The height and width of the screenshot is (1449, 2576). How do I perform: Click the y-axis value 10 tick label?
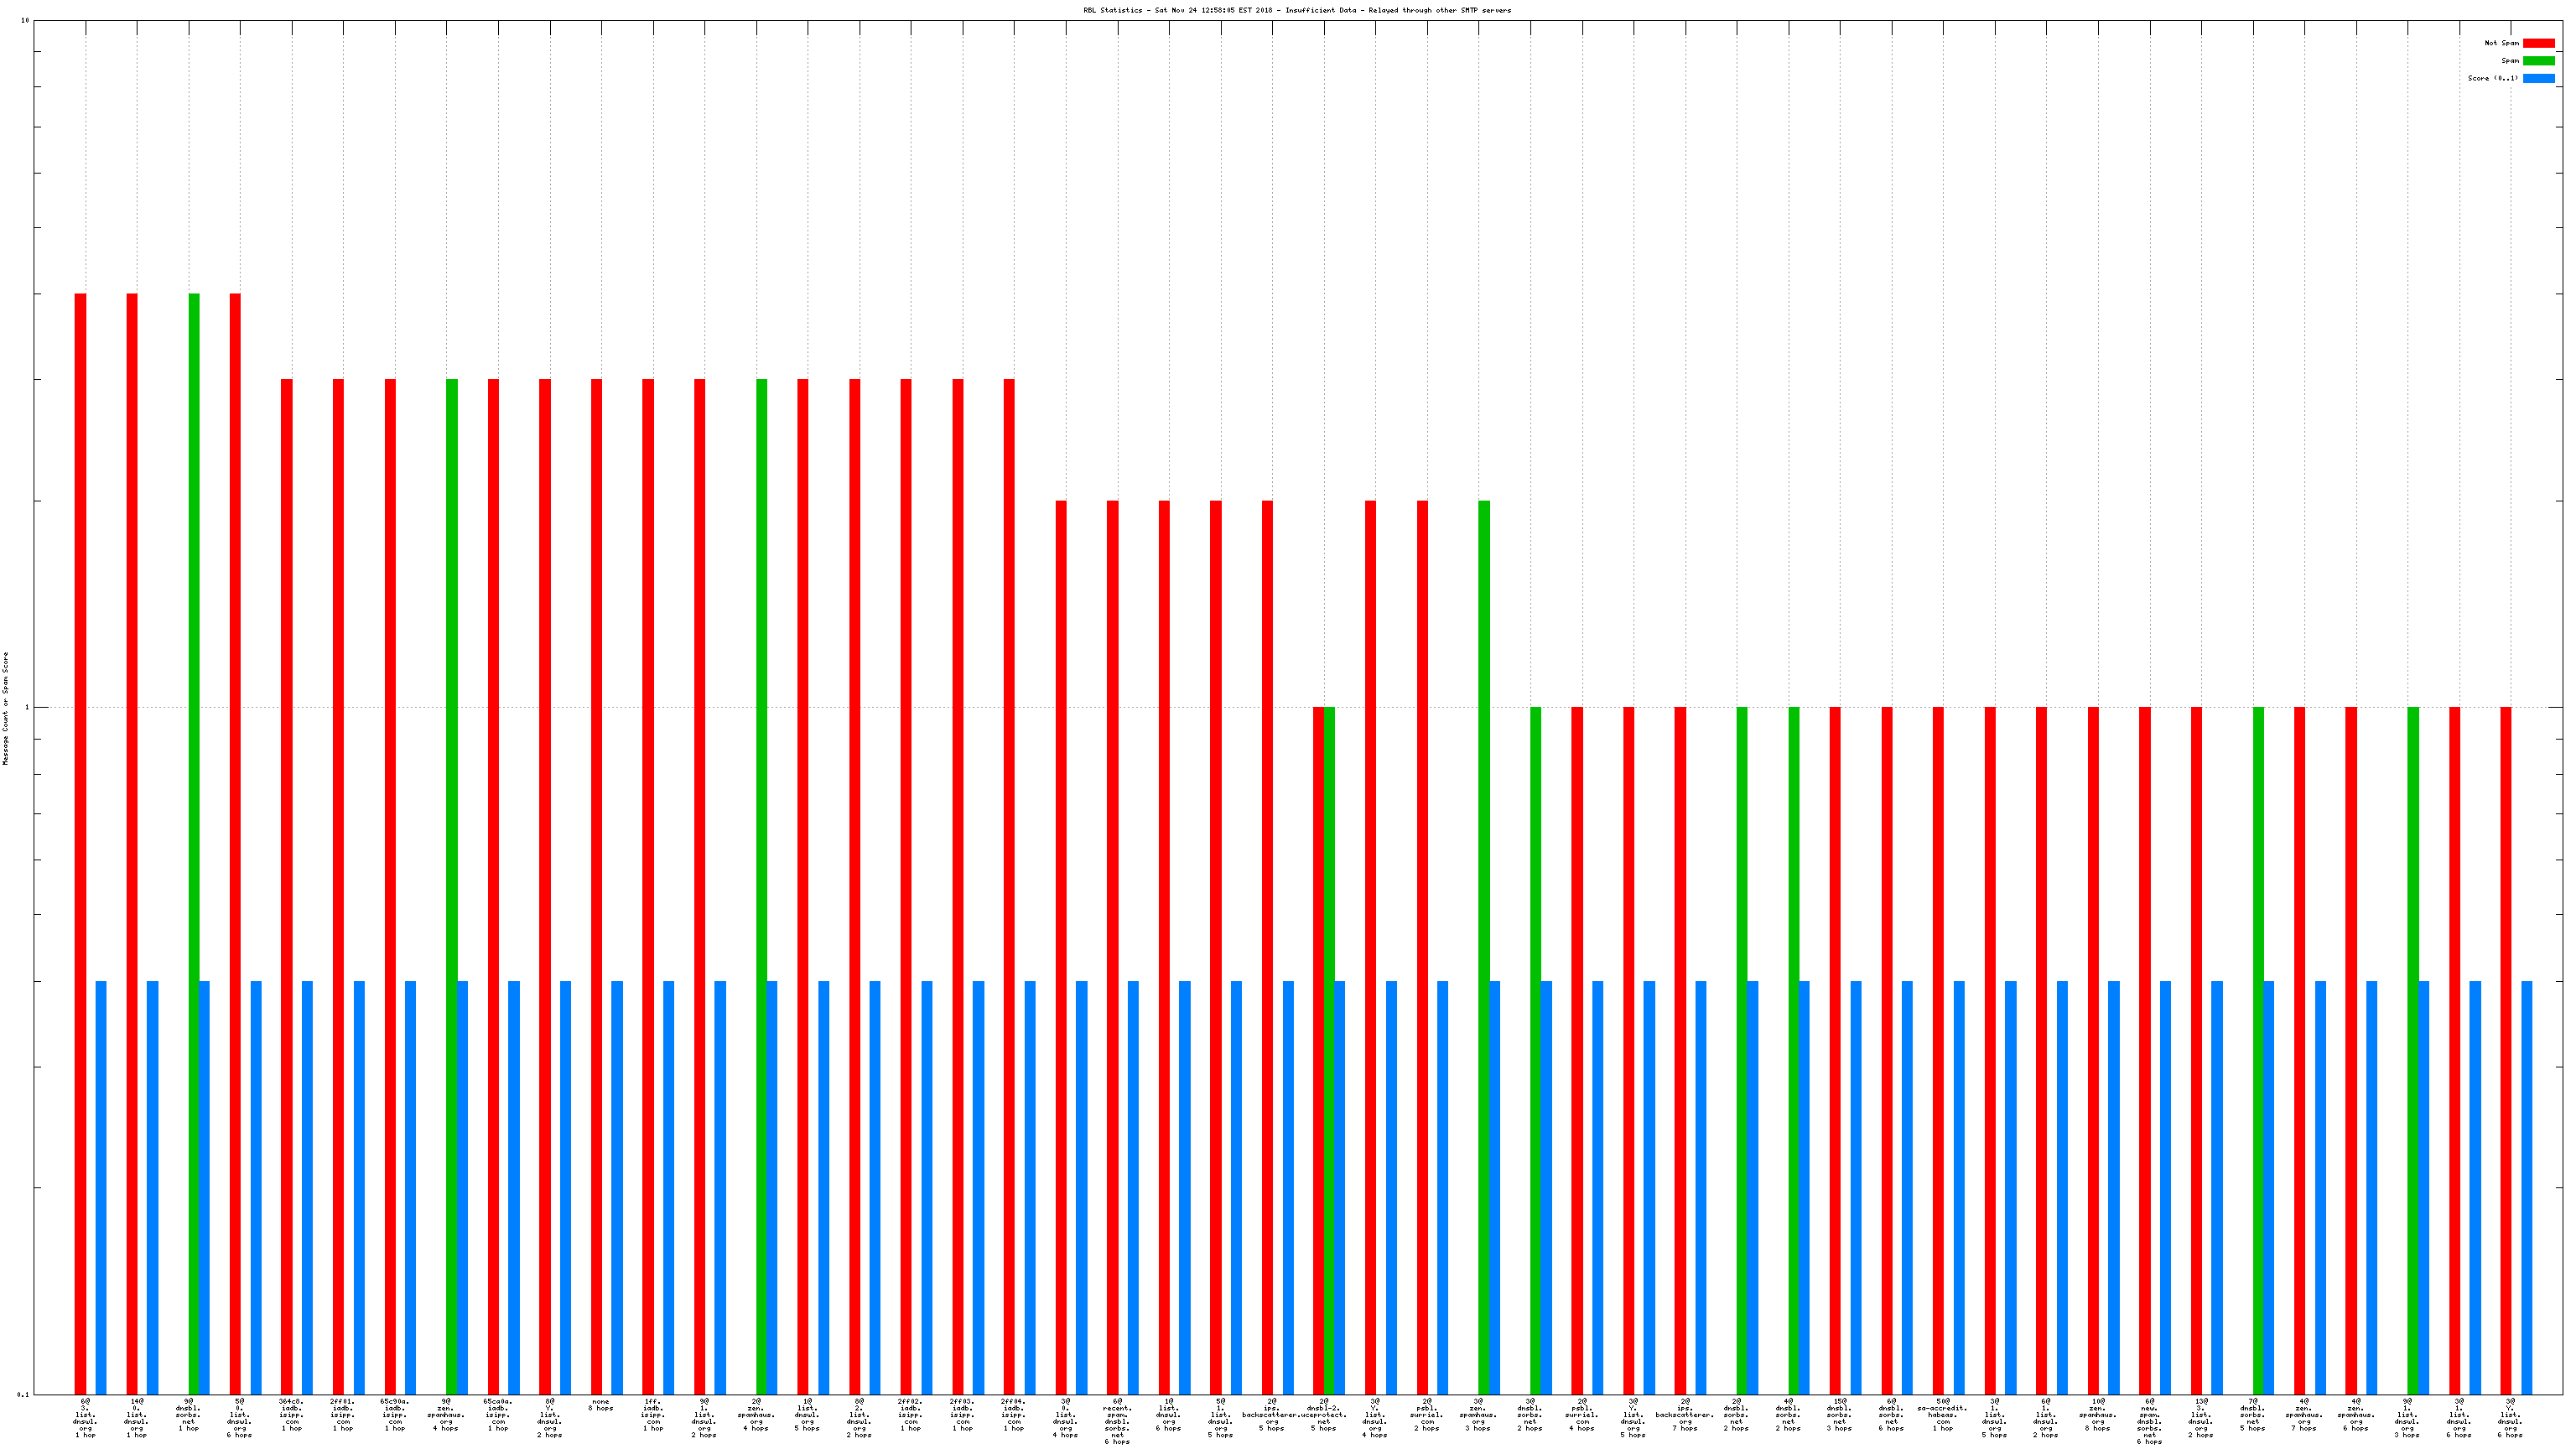[25, 20]
